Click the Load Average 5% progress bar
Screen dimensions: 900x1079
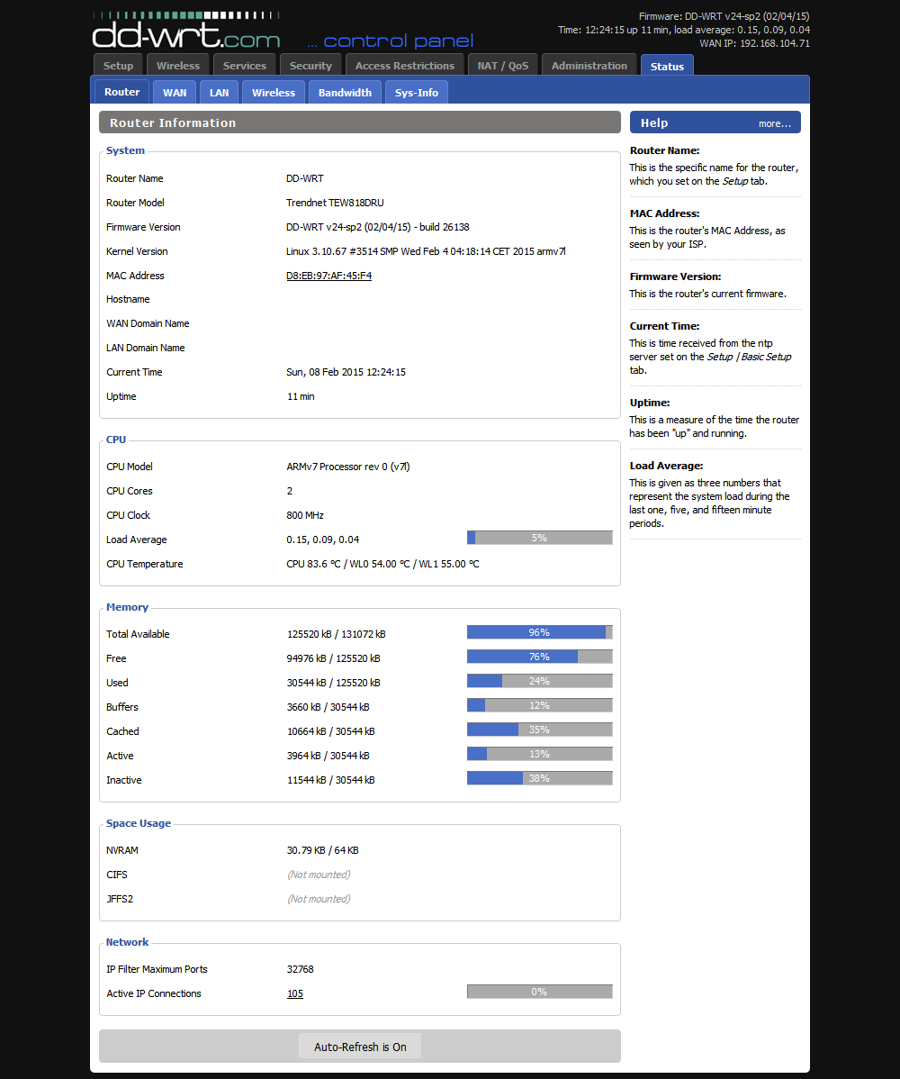540,538
